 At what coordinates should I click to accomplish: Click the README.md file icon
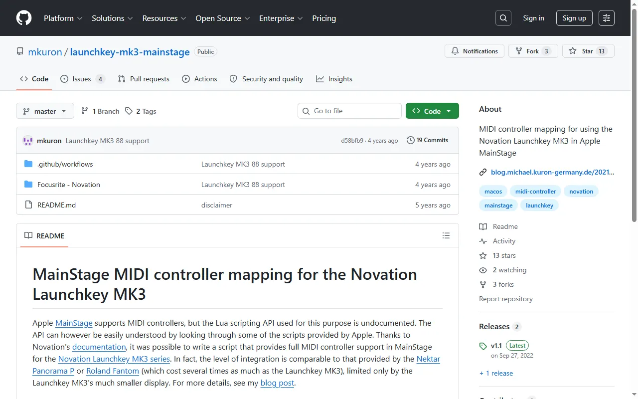click(28, 205)
